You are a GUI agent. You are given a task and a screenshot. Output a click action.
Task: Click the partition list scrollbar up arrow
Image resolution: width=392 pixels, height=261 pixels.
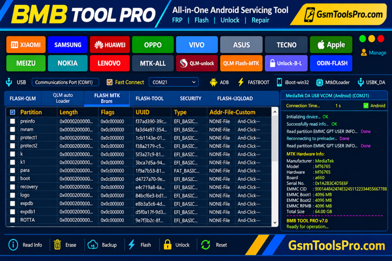[275, 112]
